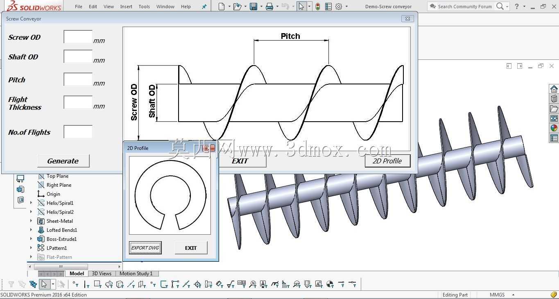This screenshot has height=299, width=559.
Task: Click the Save icon in top toolbar
Action: 253,7
